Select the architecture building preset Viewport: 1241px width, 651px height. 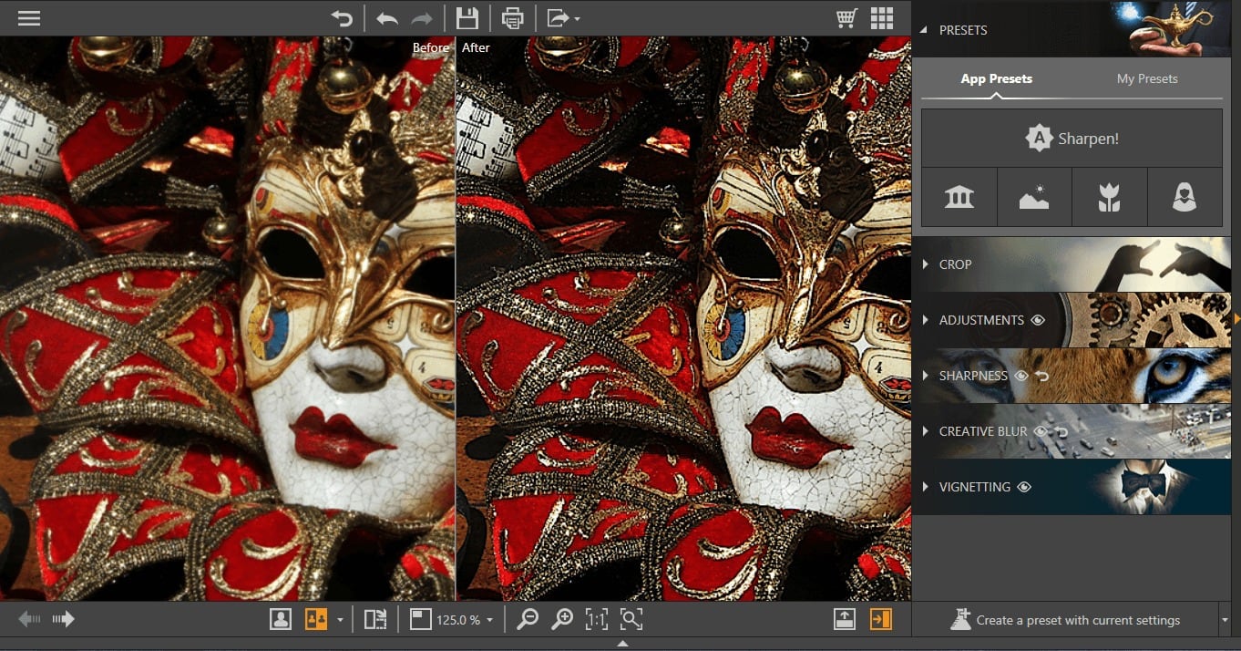pyautogui.click(x=959, y=197)
